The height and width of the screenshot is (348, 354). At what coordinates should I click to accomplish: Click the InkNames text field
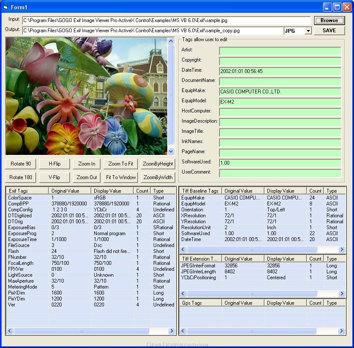(x=280, y=143)
